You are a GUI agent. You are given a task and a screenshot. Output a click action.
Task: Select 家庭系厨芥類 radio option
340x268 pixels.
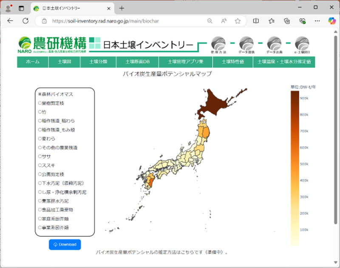click(x=40, y=219)
